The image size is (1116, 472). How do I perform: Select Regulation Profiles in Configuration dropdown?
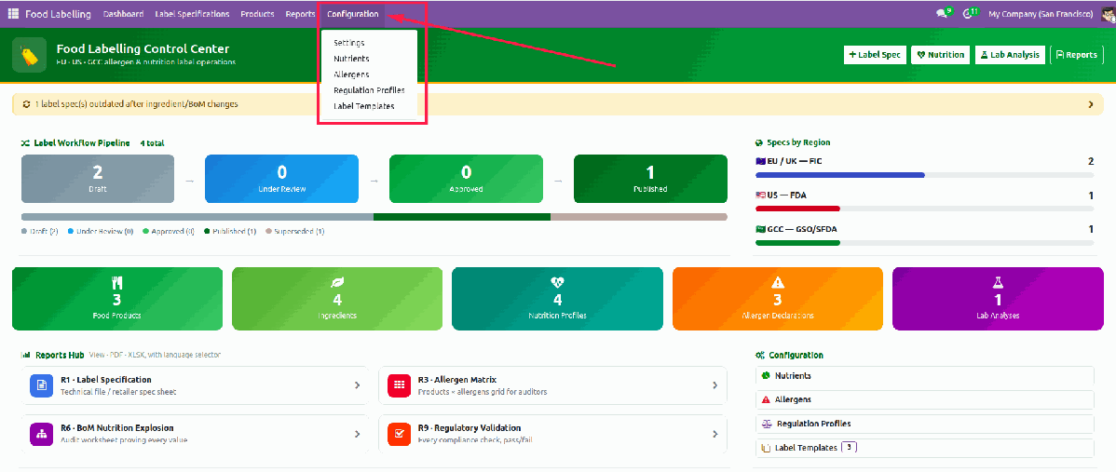(x=370, y=90)
